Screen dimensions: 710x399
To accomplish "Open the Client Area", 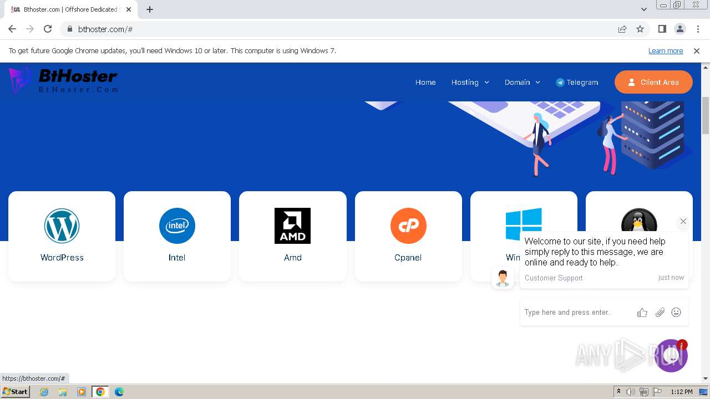I will pyautogui.click(x=653, y=82).
